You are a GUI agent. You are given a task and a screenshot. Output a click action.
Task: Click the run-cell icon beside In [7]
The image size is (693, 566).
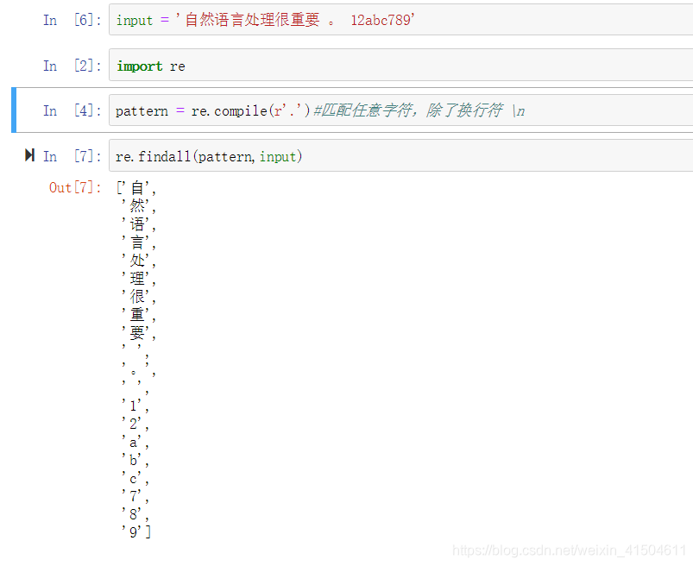[29, 155]
